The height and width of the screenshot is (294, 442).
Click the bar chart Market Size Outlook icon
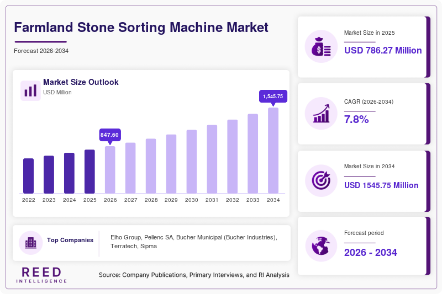pos(30,90)
